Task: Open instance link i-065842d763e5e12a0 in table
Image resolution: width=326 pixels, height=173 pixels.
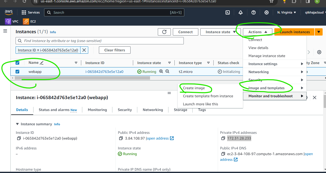Action: click(x=104, y=72)
